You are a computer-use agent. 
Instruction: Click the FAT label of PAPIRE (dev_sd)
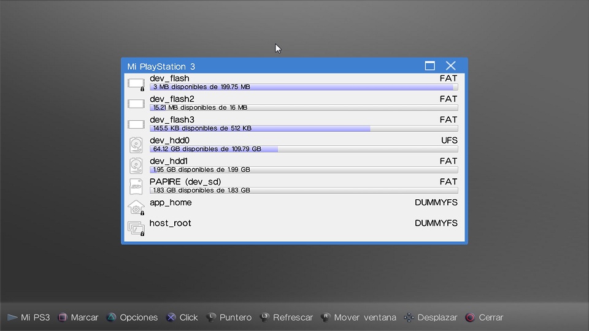pyautogui.click(x=448, y=181)
